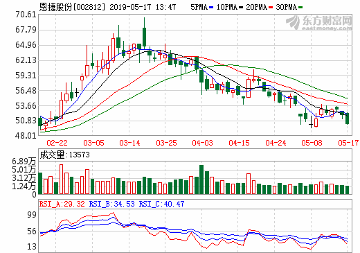This screenshot has height=253, width=360.
Task: Click the tallest green volume bar
Action: tap(201, 180)
